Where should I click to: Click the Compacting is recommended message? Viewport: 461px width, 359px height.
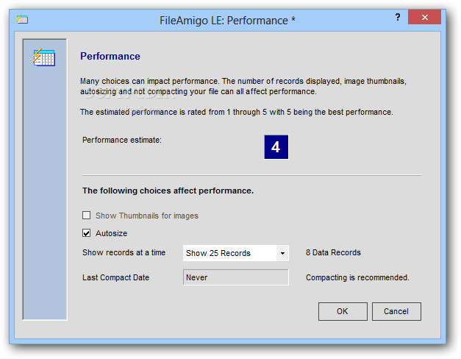click(357, 277)
